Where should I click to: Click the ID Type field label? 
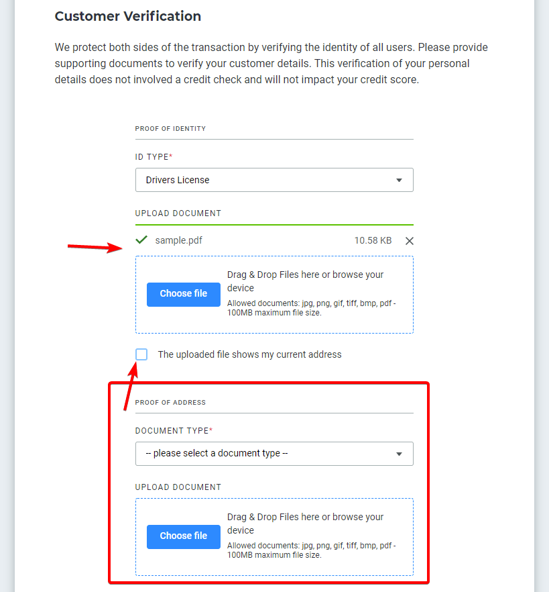click(154, 156)
